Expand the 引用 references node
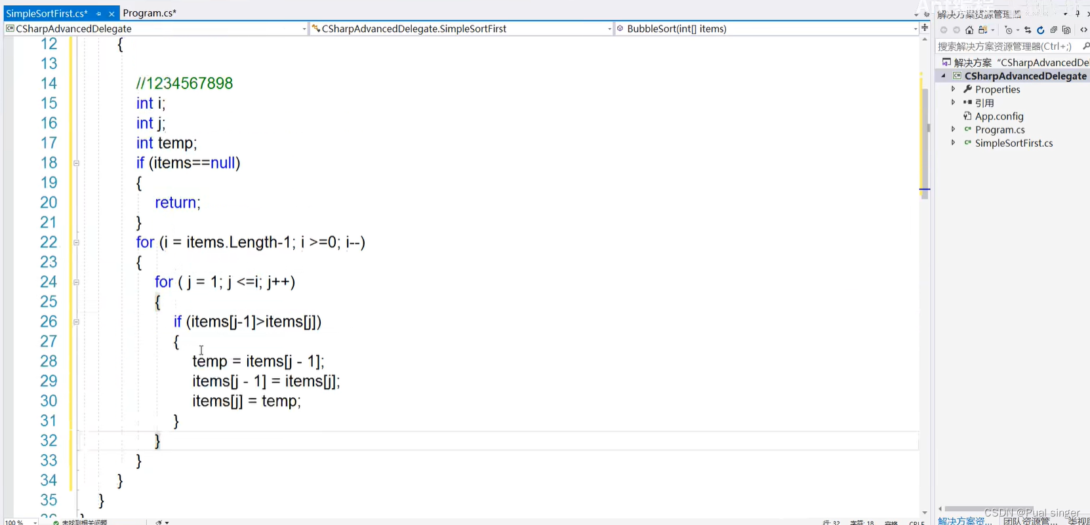 (x=954, y=102)
